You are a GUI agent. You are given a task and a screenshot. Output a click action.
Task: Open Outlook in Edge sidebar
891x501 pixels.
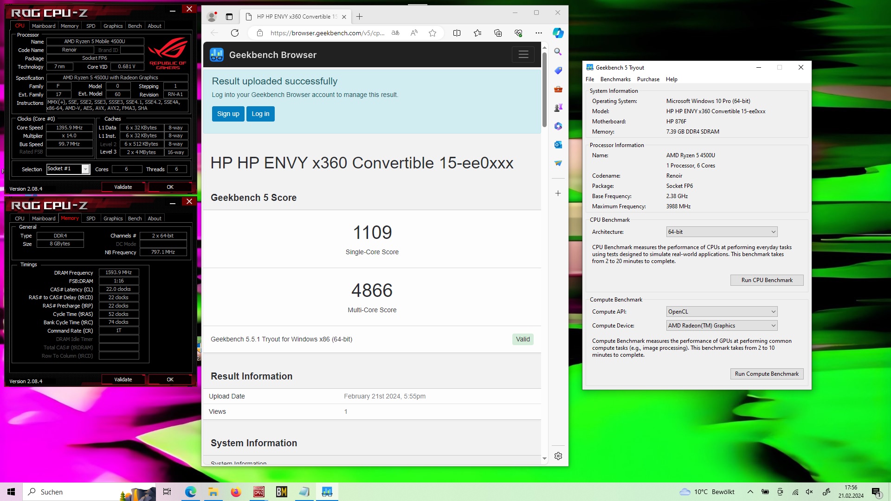[x=558, y=145]
